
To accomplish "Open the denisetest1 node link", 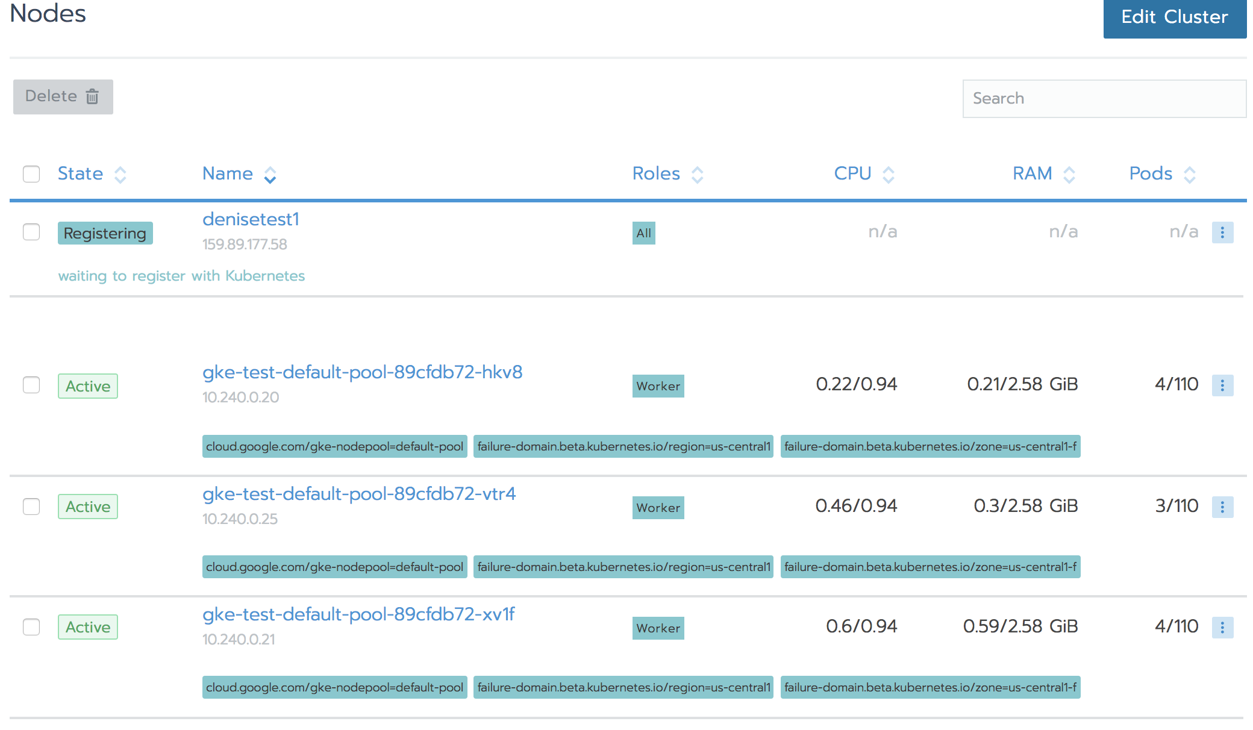I will [251, 219].
